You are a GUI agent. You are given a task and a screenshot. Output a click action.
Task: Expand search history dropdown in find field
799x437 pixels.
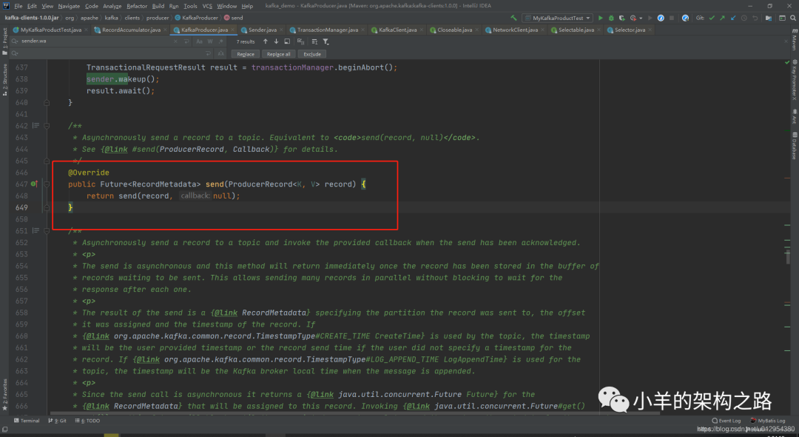coord(15,42)
